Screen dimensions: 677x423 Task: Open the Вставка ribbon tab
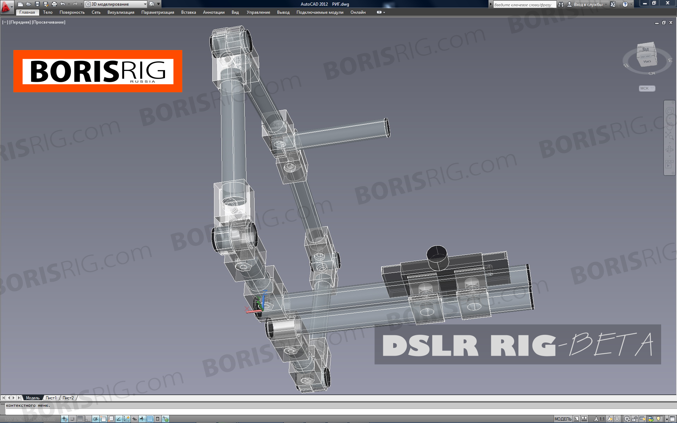click(x=189, y=12)
